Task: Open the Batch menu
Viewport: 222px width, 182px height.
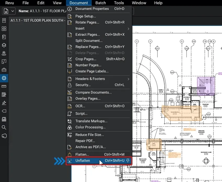Action: 101,3
